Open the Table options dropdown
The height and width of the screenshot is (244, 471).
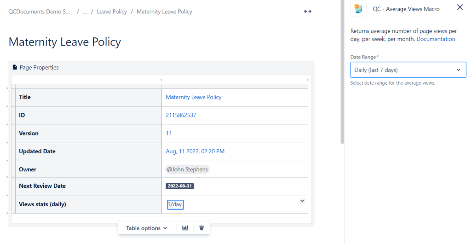147,228
